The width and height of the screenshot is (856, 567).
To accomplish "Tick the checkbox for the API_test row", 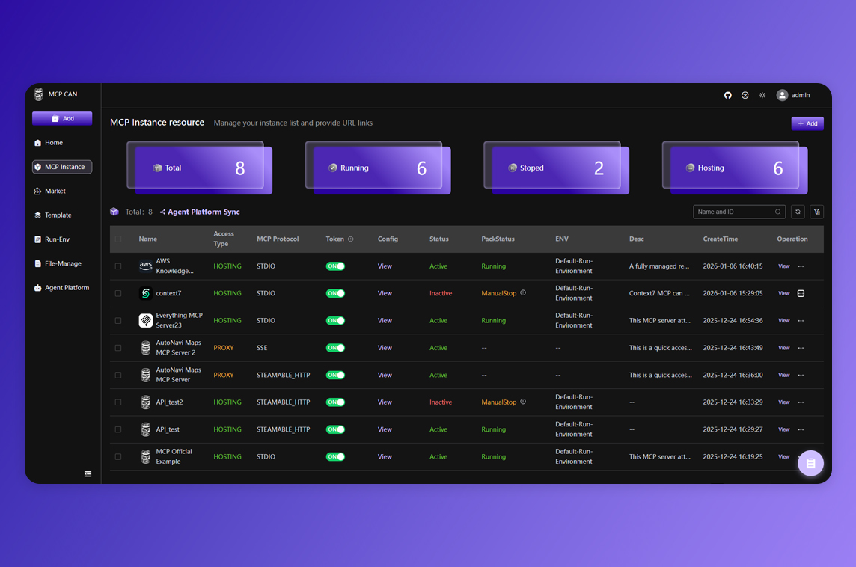I will point(118,429).
